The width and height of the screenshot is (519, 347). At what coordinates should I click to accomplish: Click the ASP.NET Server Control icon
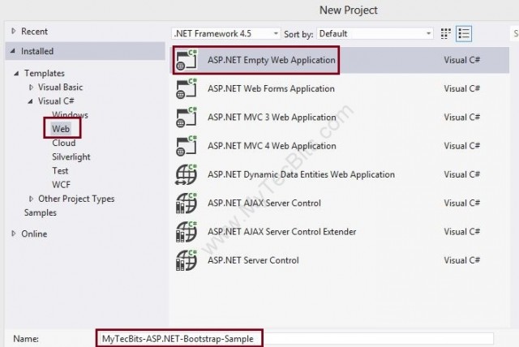pos(187,260)
